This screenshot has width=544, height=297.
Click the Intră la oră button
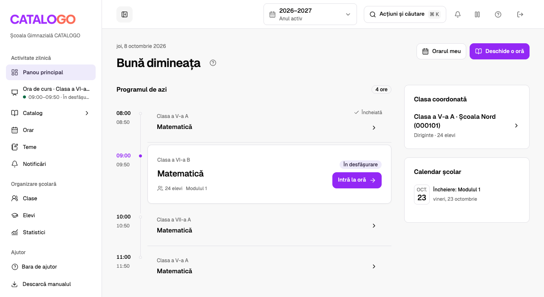pos(357,180)
